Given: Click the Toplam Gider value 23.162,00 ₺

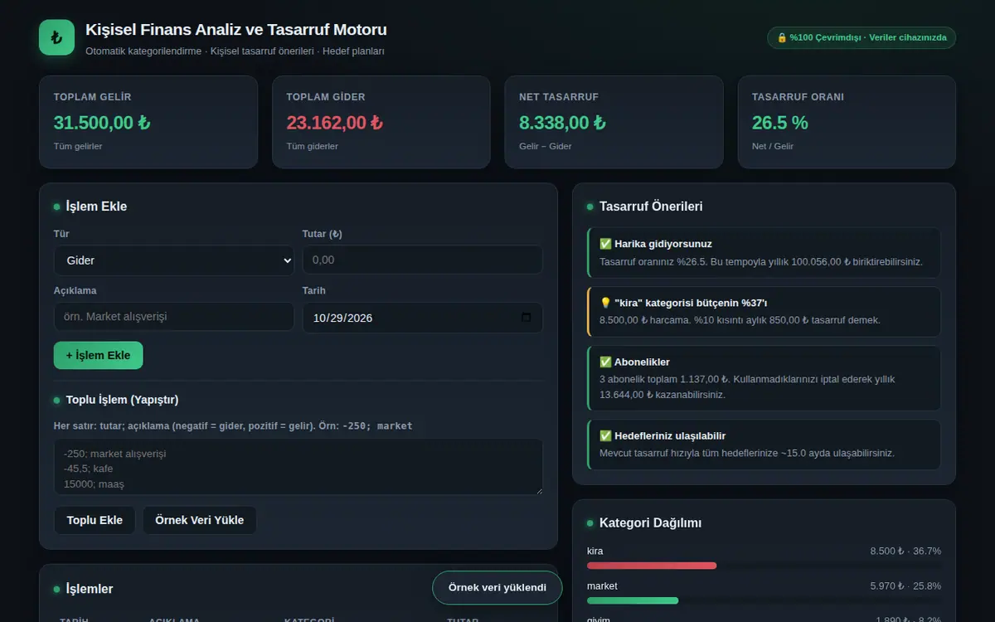Looking at the screenshot, I should tap(335, 123).
